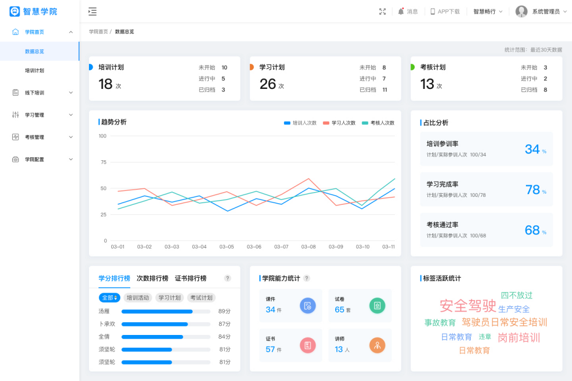Open help tooltip beside 学院能力统计
Image resolution: width=572 pixels, height=381 pixels.
tap(307, 278)
